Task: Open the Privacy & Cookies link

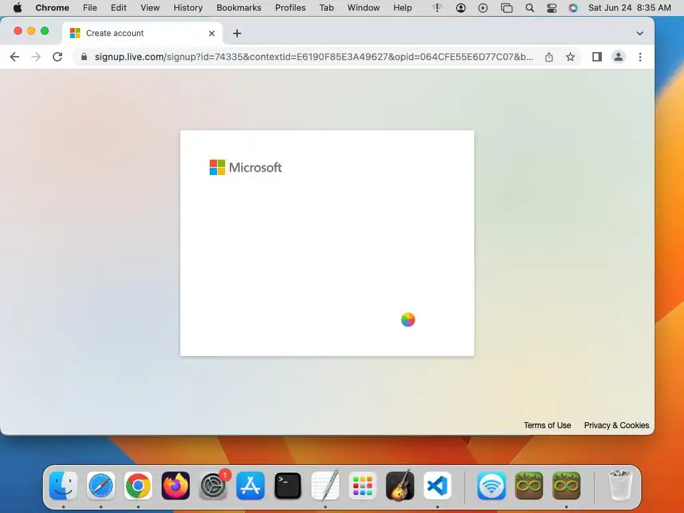Action: tap(617, 425)
